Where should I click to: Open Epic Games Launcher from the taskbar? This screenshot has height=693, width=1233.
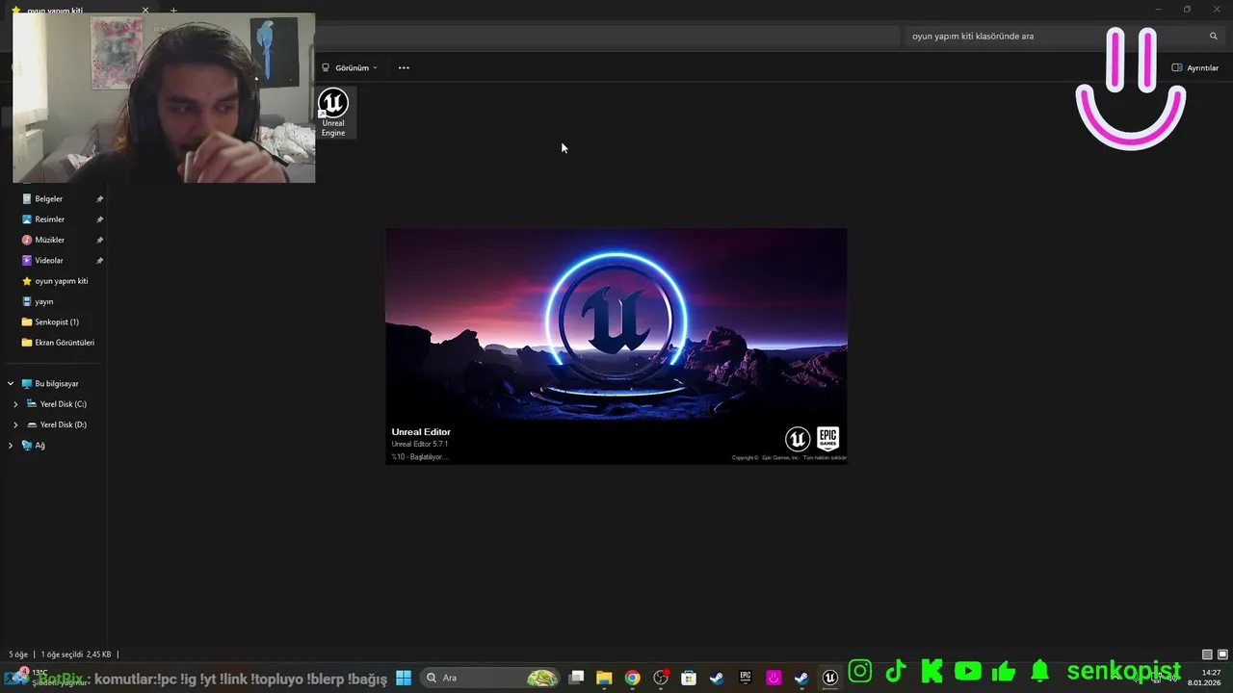point(745,678)
